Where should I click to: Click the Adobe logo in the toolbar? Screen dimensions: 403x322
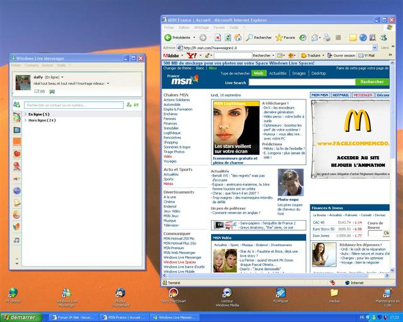pos(171,55)
